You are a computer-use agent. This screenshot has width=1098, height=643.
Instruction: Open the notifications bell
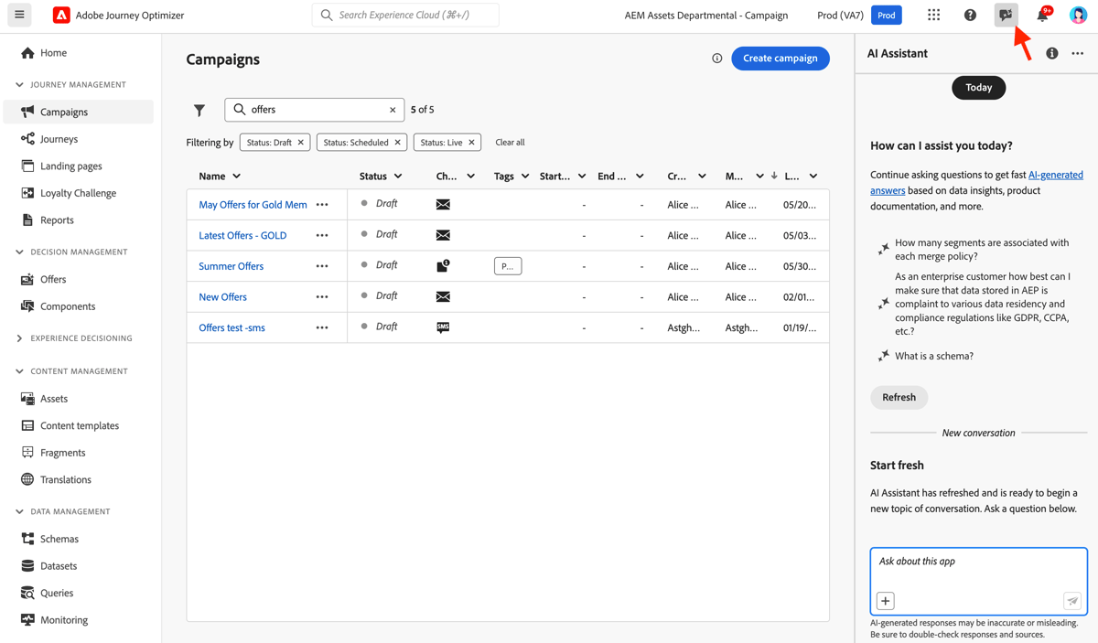tap(1041, 15)
